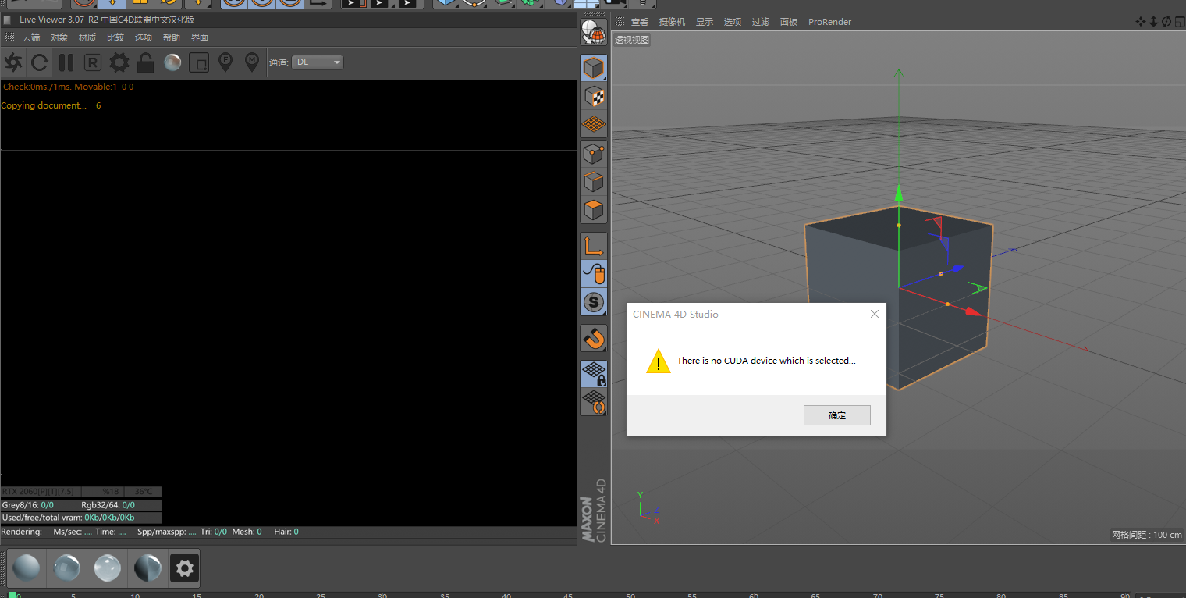Open Octane settings gear in bottom panel
The height and width of the screenshot is (598, 1186).
pyautogui.click(x=185, y=568)
